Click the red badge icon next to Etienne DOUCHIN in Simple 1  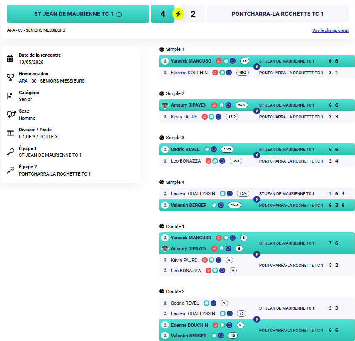tap(215, 73)
